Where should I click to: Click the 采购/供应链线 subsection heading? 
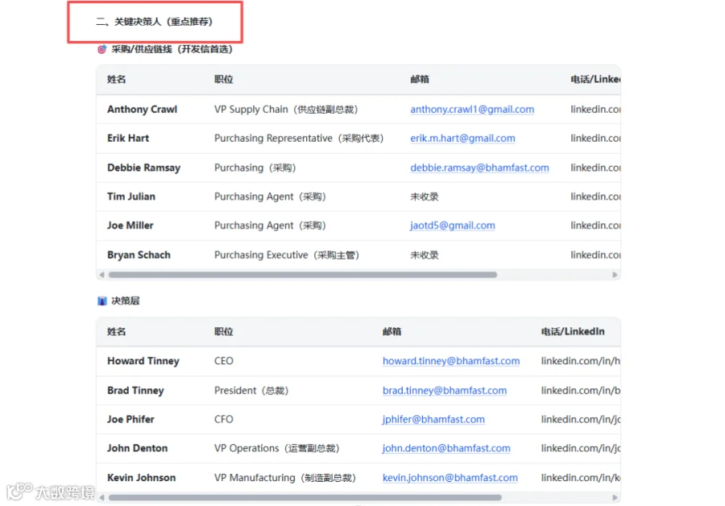(x=172, y=49)
